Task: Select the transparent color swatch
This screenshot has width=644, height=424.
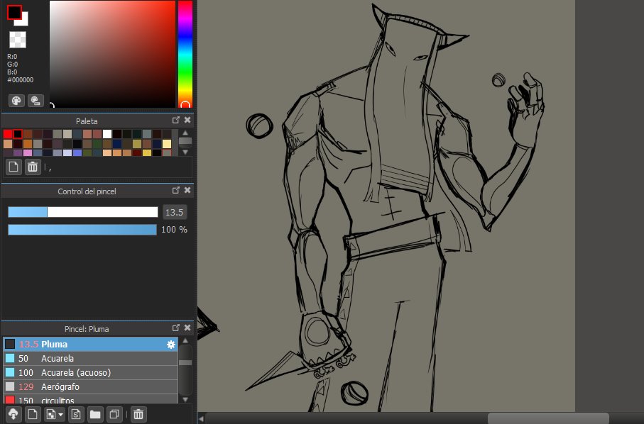Action: pos(18,40)
